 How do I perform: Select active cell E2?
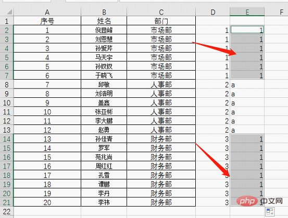[x=247, y=30]
